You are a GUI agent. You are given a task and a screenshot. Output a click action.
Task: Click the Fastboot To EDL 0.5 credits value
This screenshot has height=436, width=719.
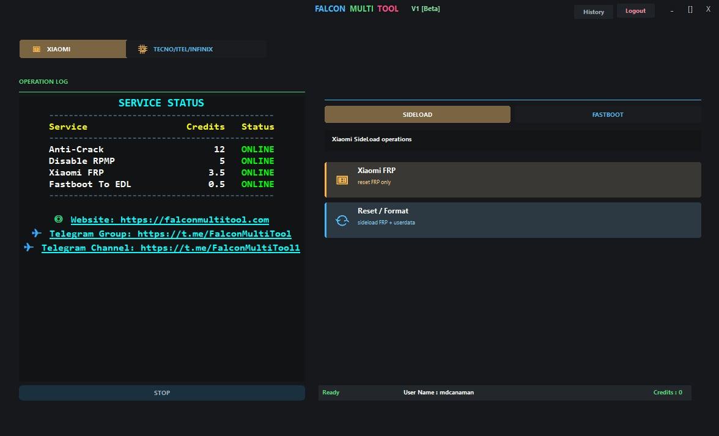tap(216, 184)
